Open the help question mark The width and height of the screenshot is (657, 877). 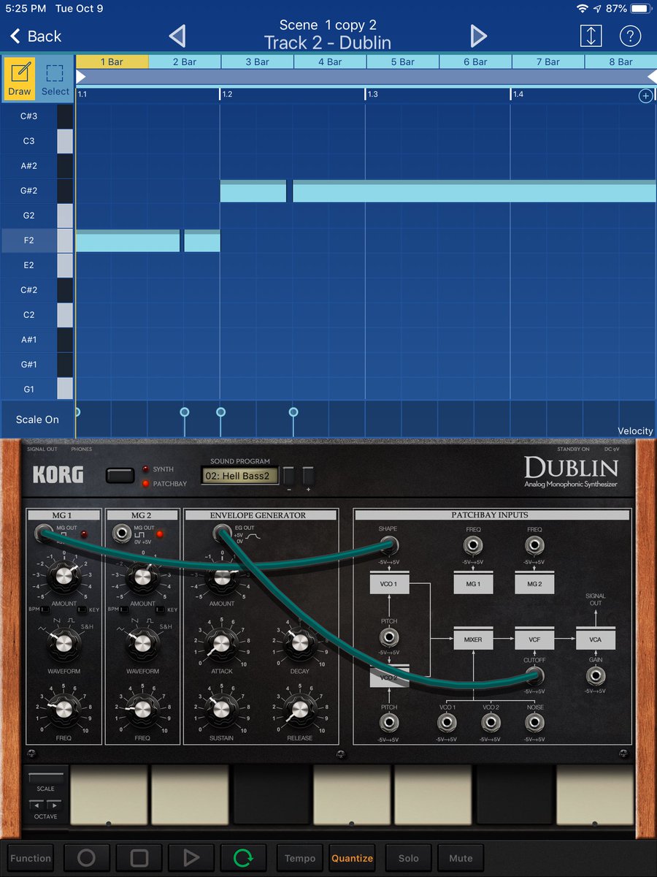(630, 36)
